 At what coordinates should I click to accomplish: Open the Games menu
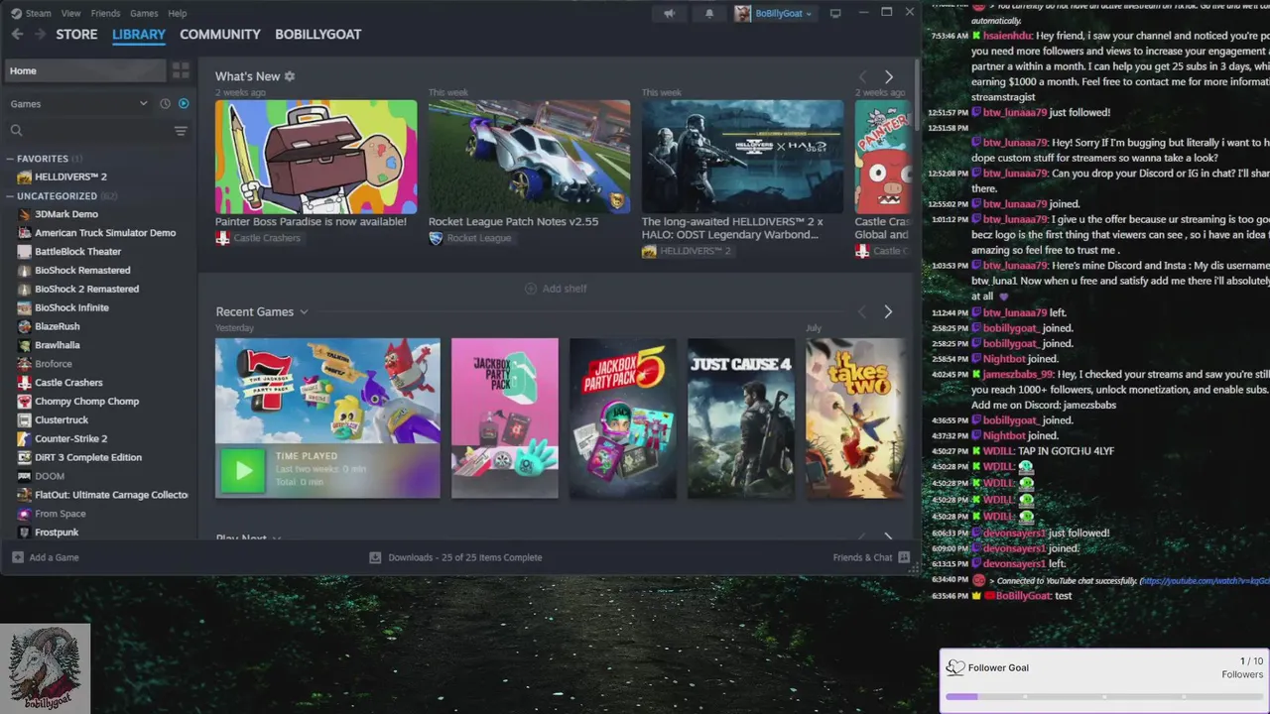tap(144, 13)
